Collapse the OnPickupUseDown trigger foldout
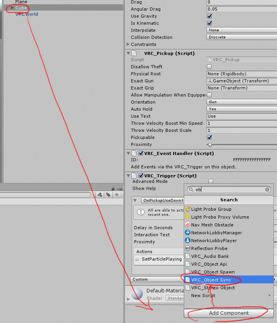 [x=135, y=201]
